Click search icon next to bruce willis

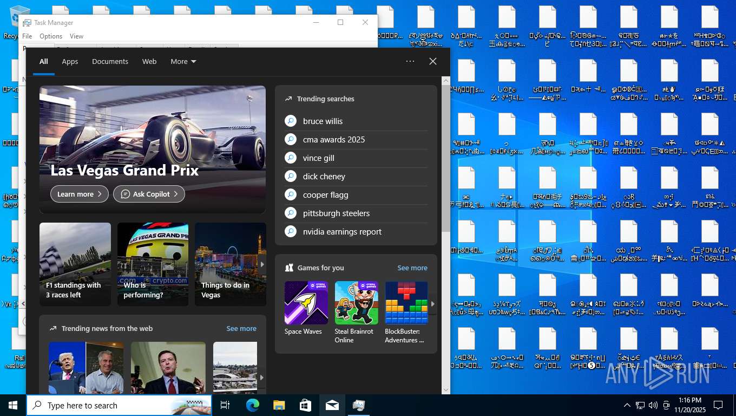pyautogui.click(x=291, y=121)
